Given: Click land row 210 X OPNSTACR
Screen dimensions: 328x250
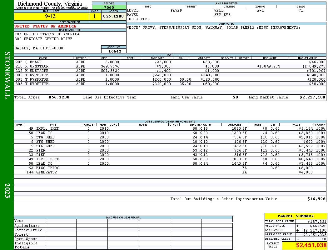Looking at the screenshot, I should 170,66.
